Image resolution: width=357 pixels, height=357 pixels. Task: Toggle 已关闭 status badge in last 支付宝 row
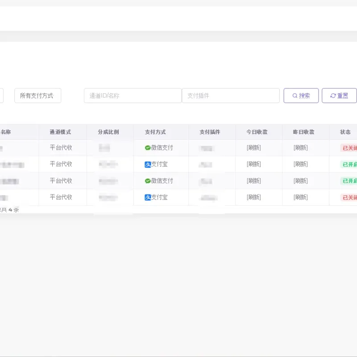[349, 197]
